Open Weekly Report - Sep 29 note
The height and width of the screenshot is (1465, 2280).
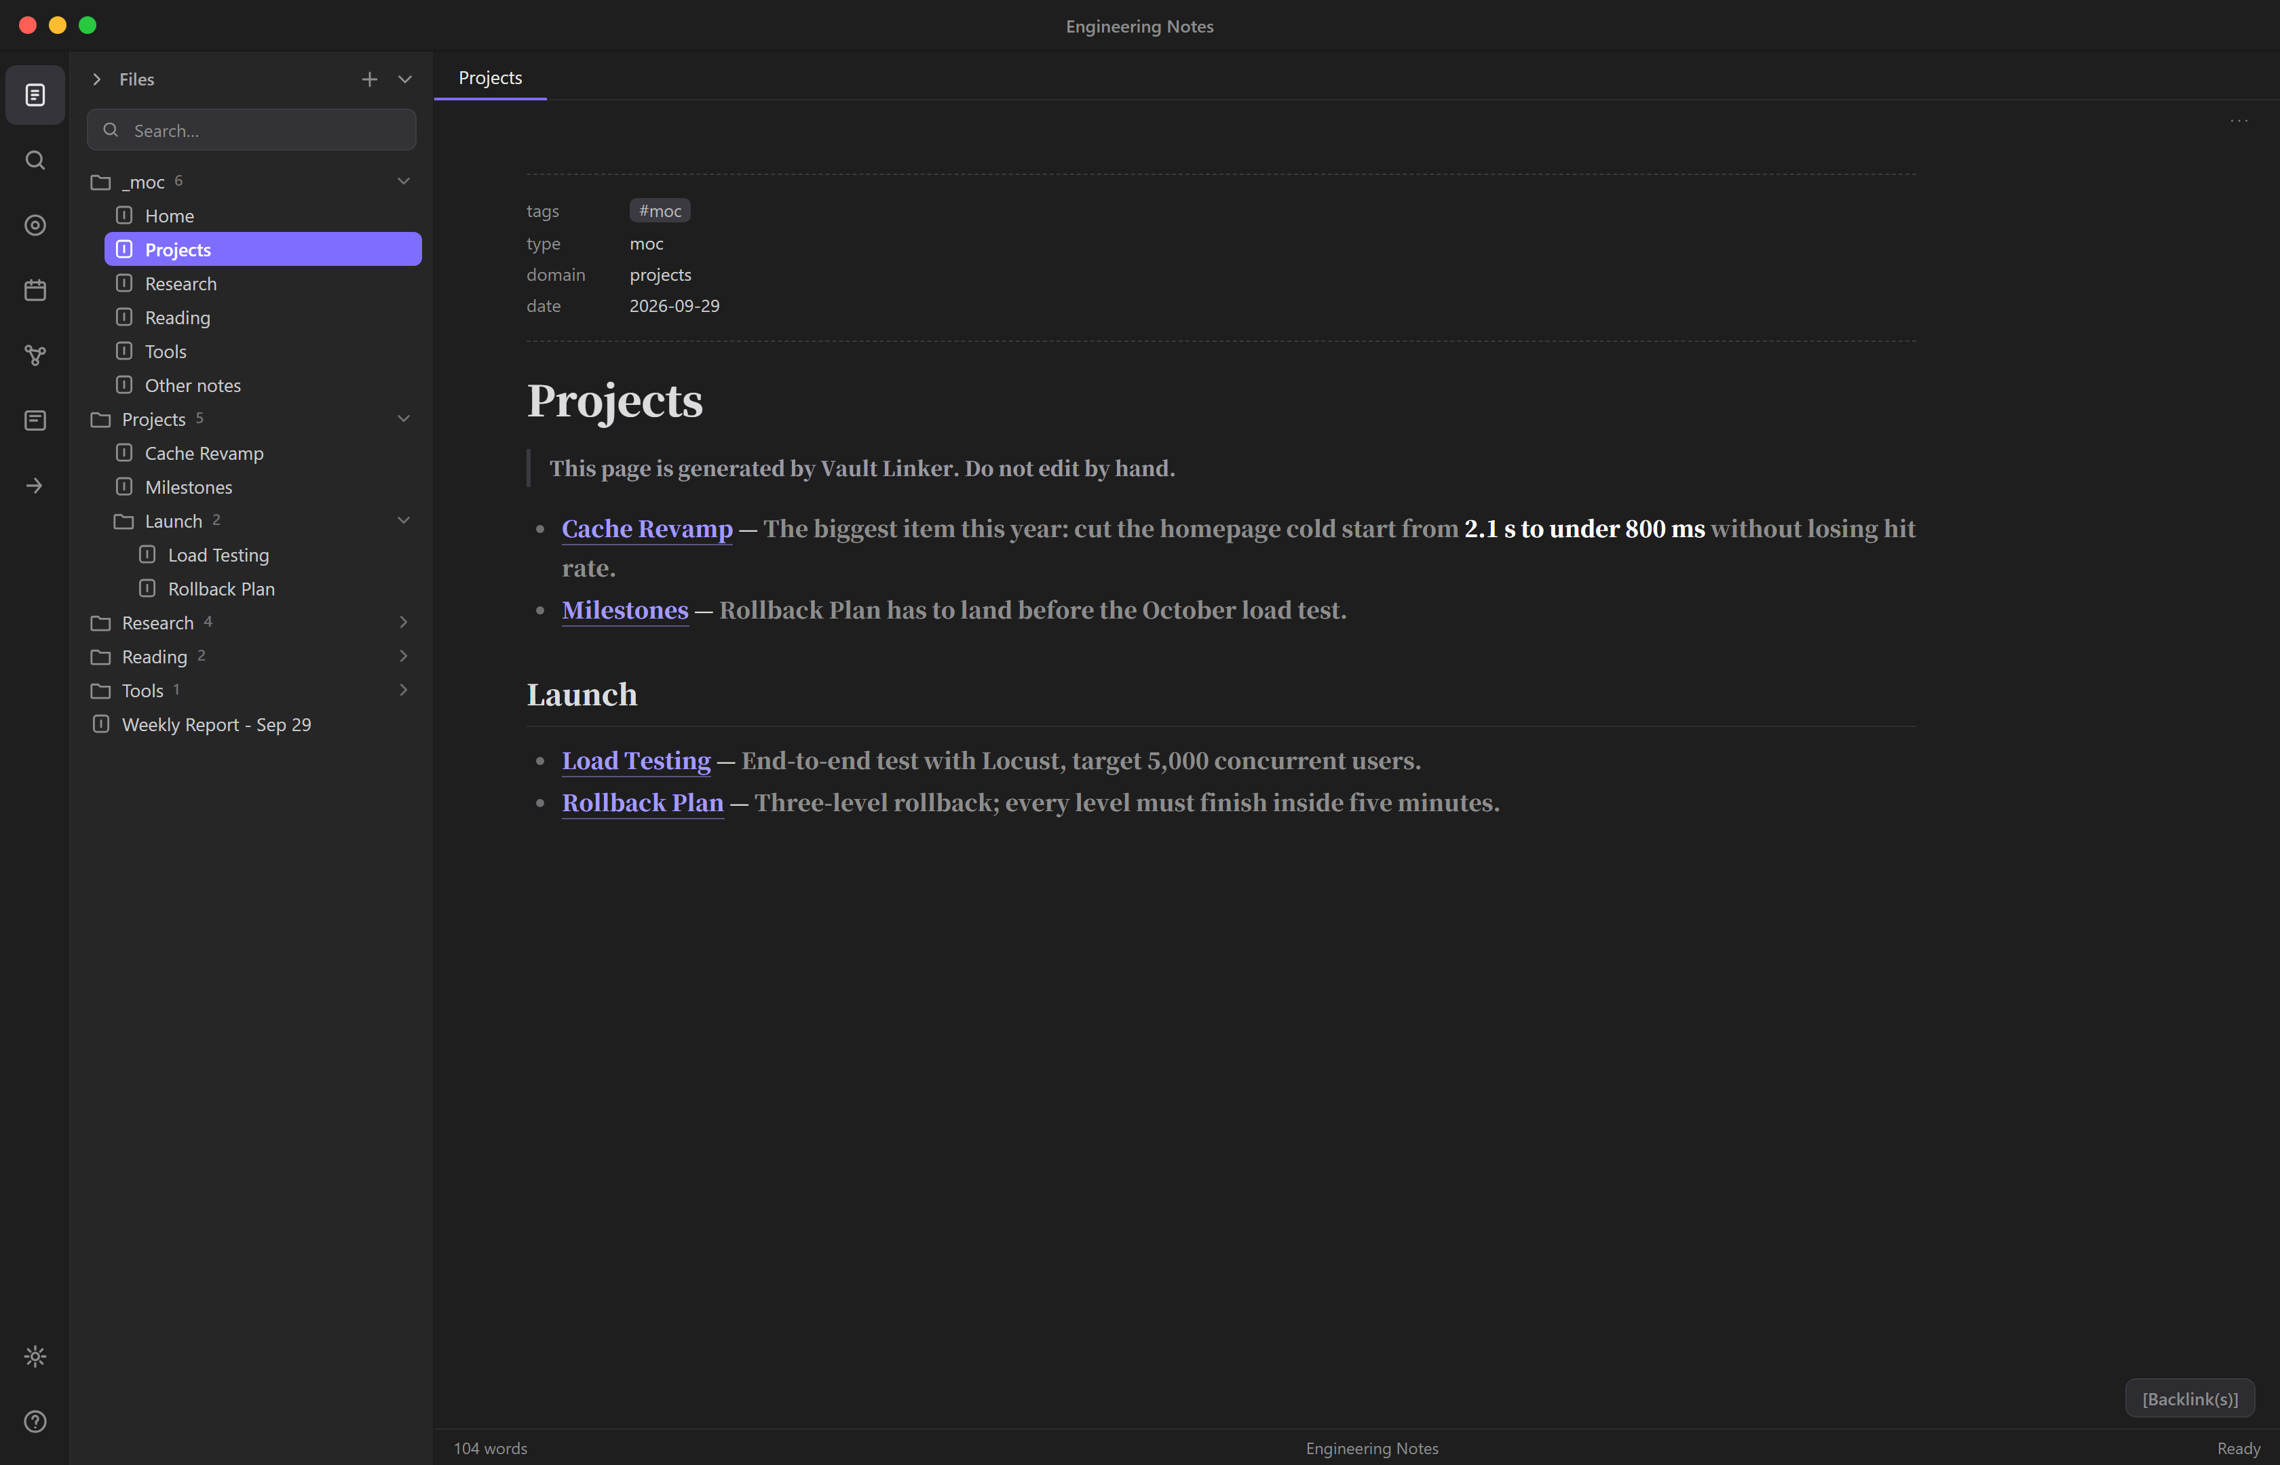251,725
